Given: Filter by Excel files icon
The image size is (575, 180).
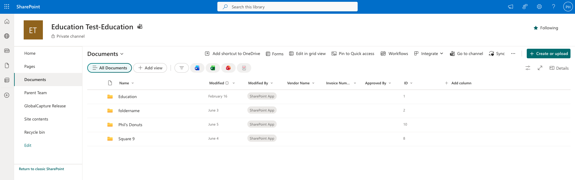Looking at the screenshot, I should click(213, 68).
